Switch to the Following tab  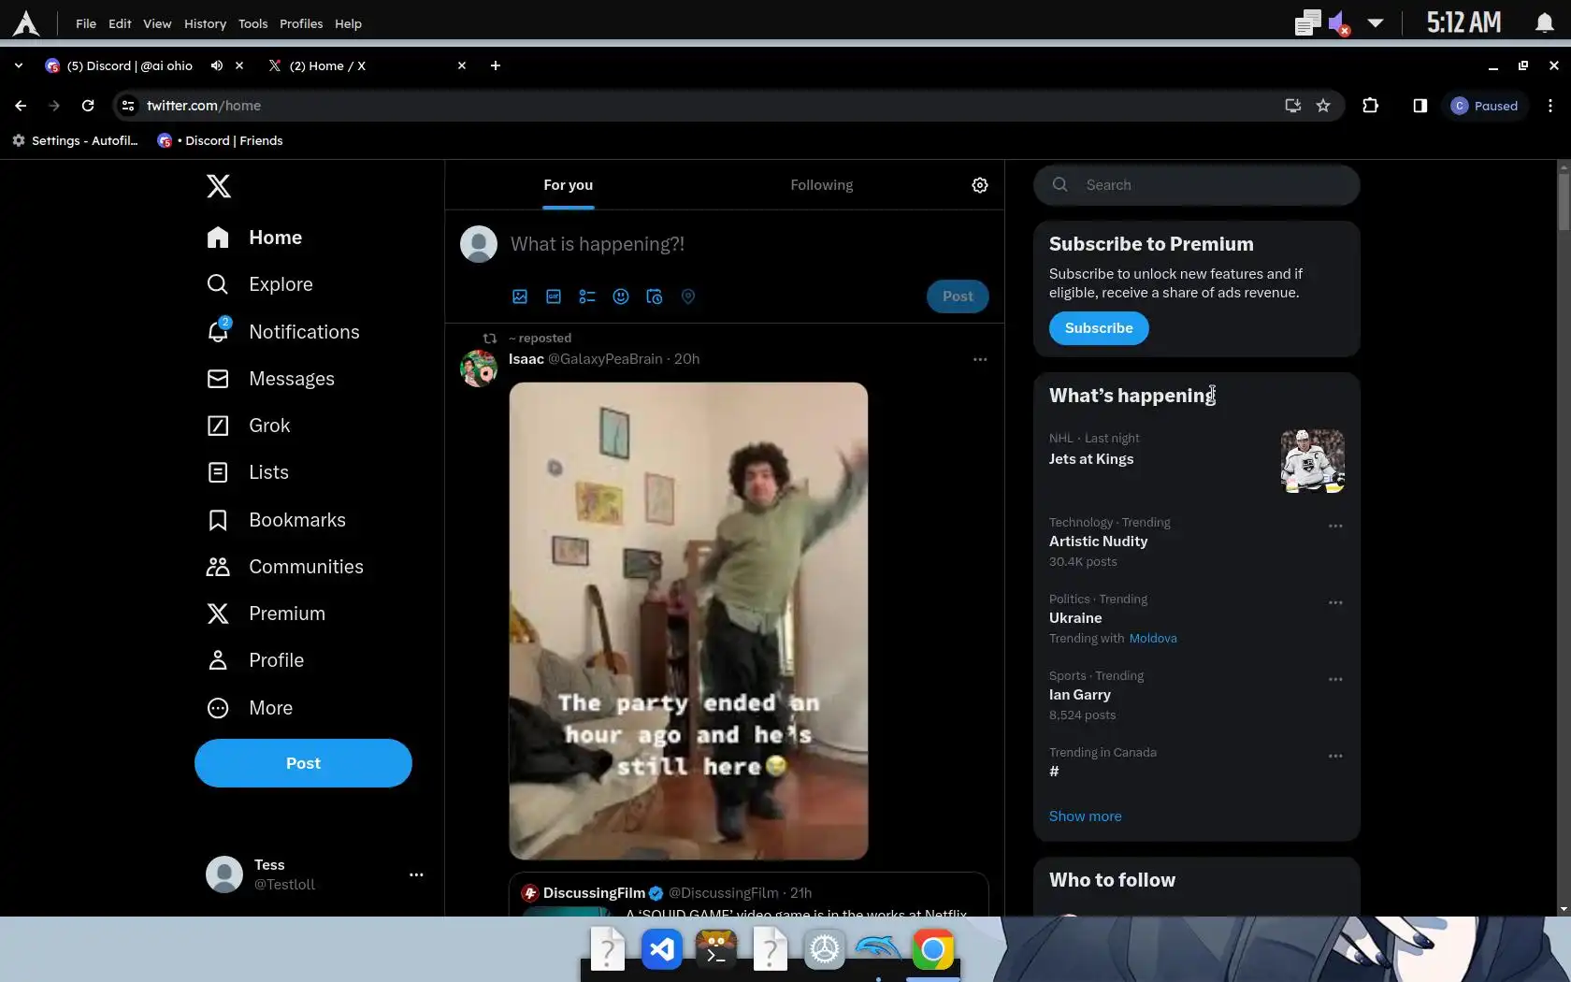(822, 185)
